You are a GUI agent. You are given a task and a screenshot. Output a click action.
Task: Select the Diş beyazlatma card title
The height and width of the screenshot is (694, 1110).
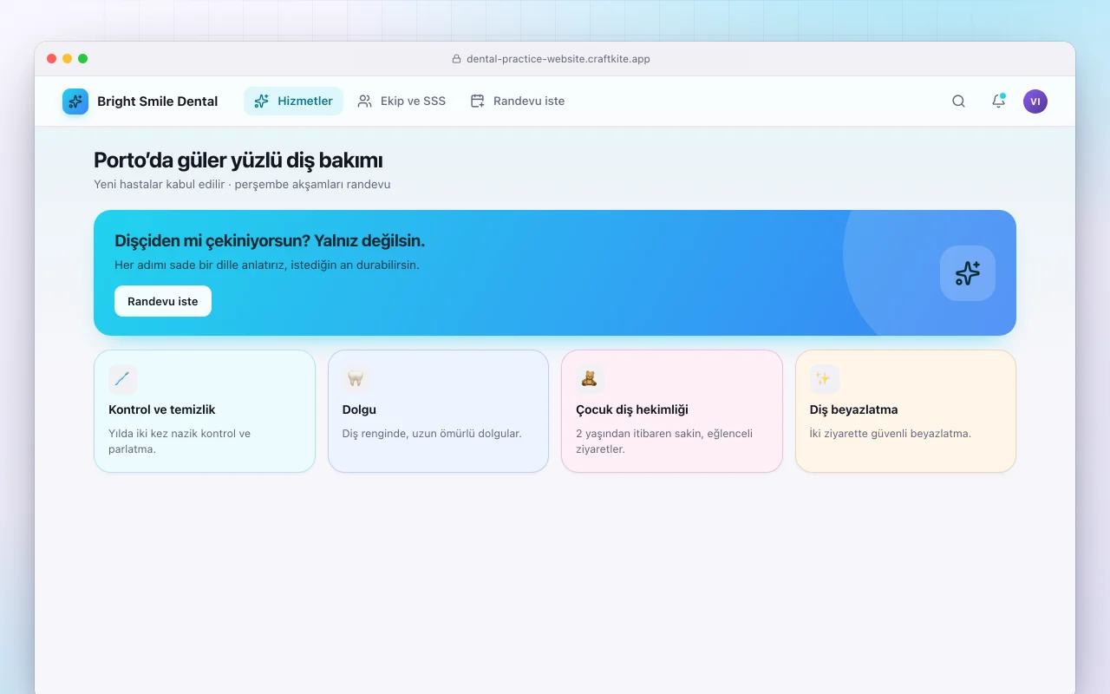pos(854,409)
